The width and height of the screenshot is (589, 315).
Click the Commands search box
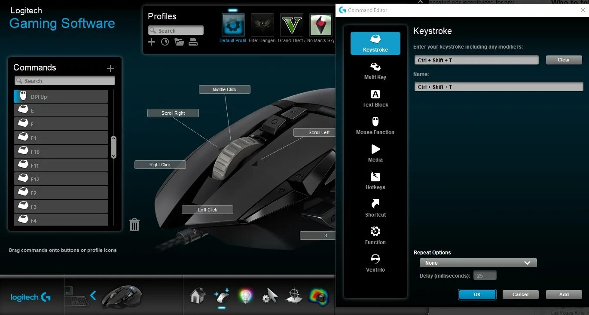[65, 81]
